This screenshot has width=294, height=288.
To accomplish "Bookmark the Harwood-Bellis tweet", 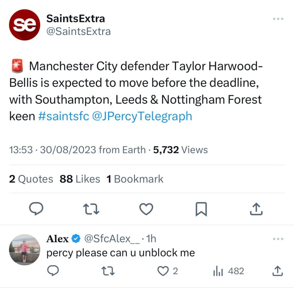I will [x=201, y=209].
